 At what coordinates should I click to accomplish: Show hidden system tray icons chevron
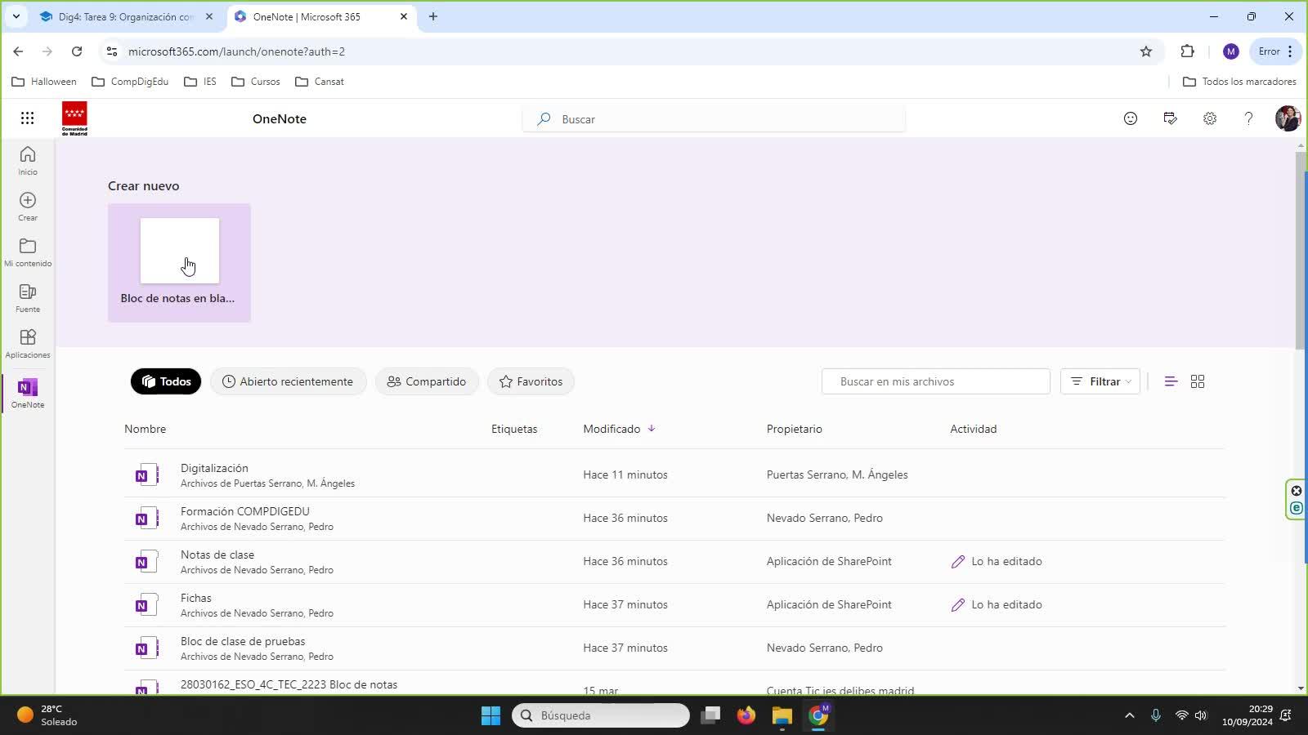coord(1129,715)
